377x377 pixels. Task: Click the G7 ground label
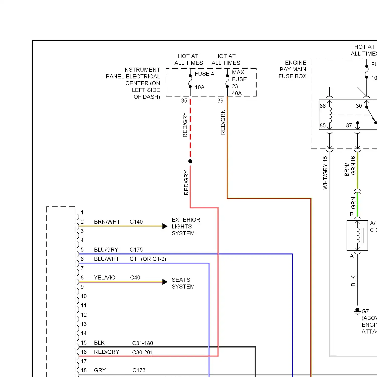(x=365, y=311)
